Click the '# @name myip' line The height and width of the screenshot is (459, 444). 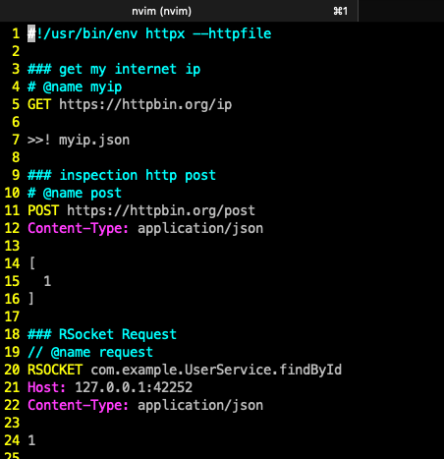[x=75, y=86]
